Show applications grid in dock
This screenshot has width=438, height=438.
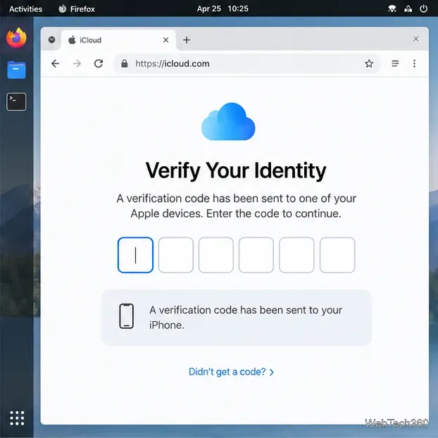pos(17,418)
